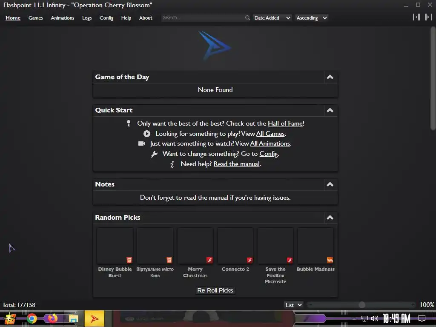436x327 pixels.
Task: Click the 100% zoom value text
Action: pyautogui.click(x=427, y=305)
